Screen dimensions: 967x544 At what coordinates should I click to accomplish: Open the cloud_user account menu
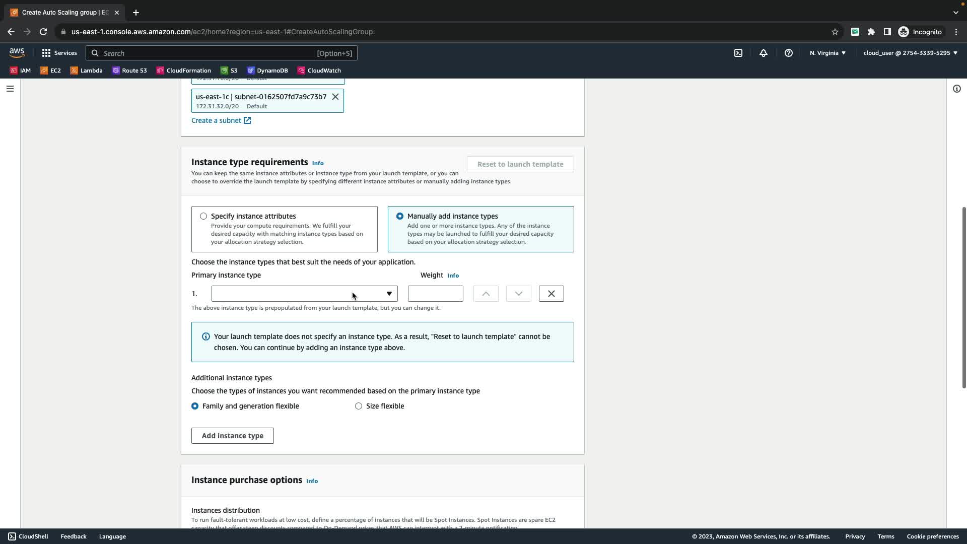coord(910,53)
